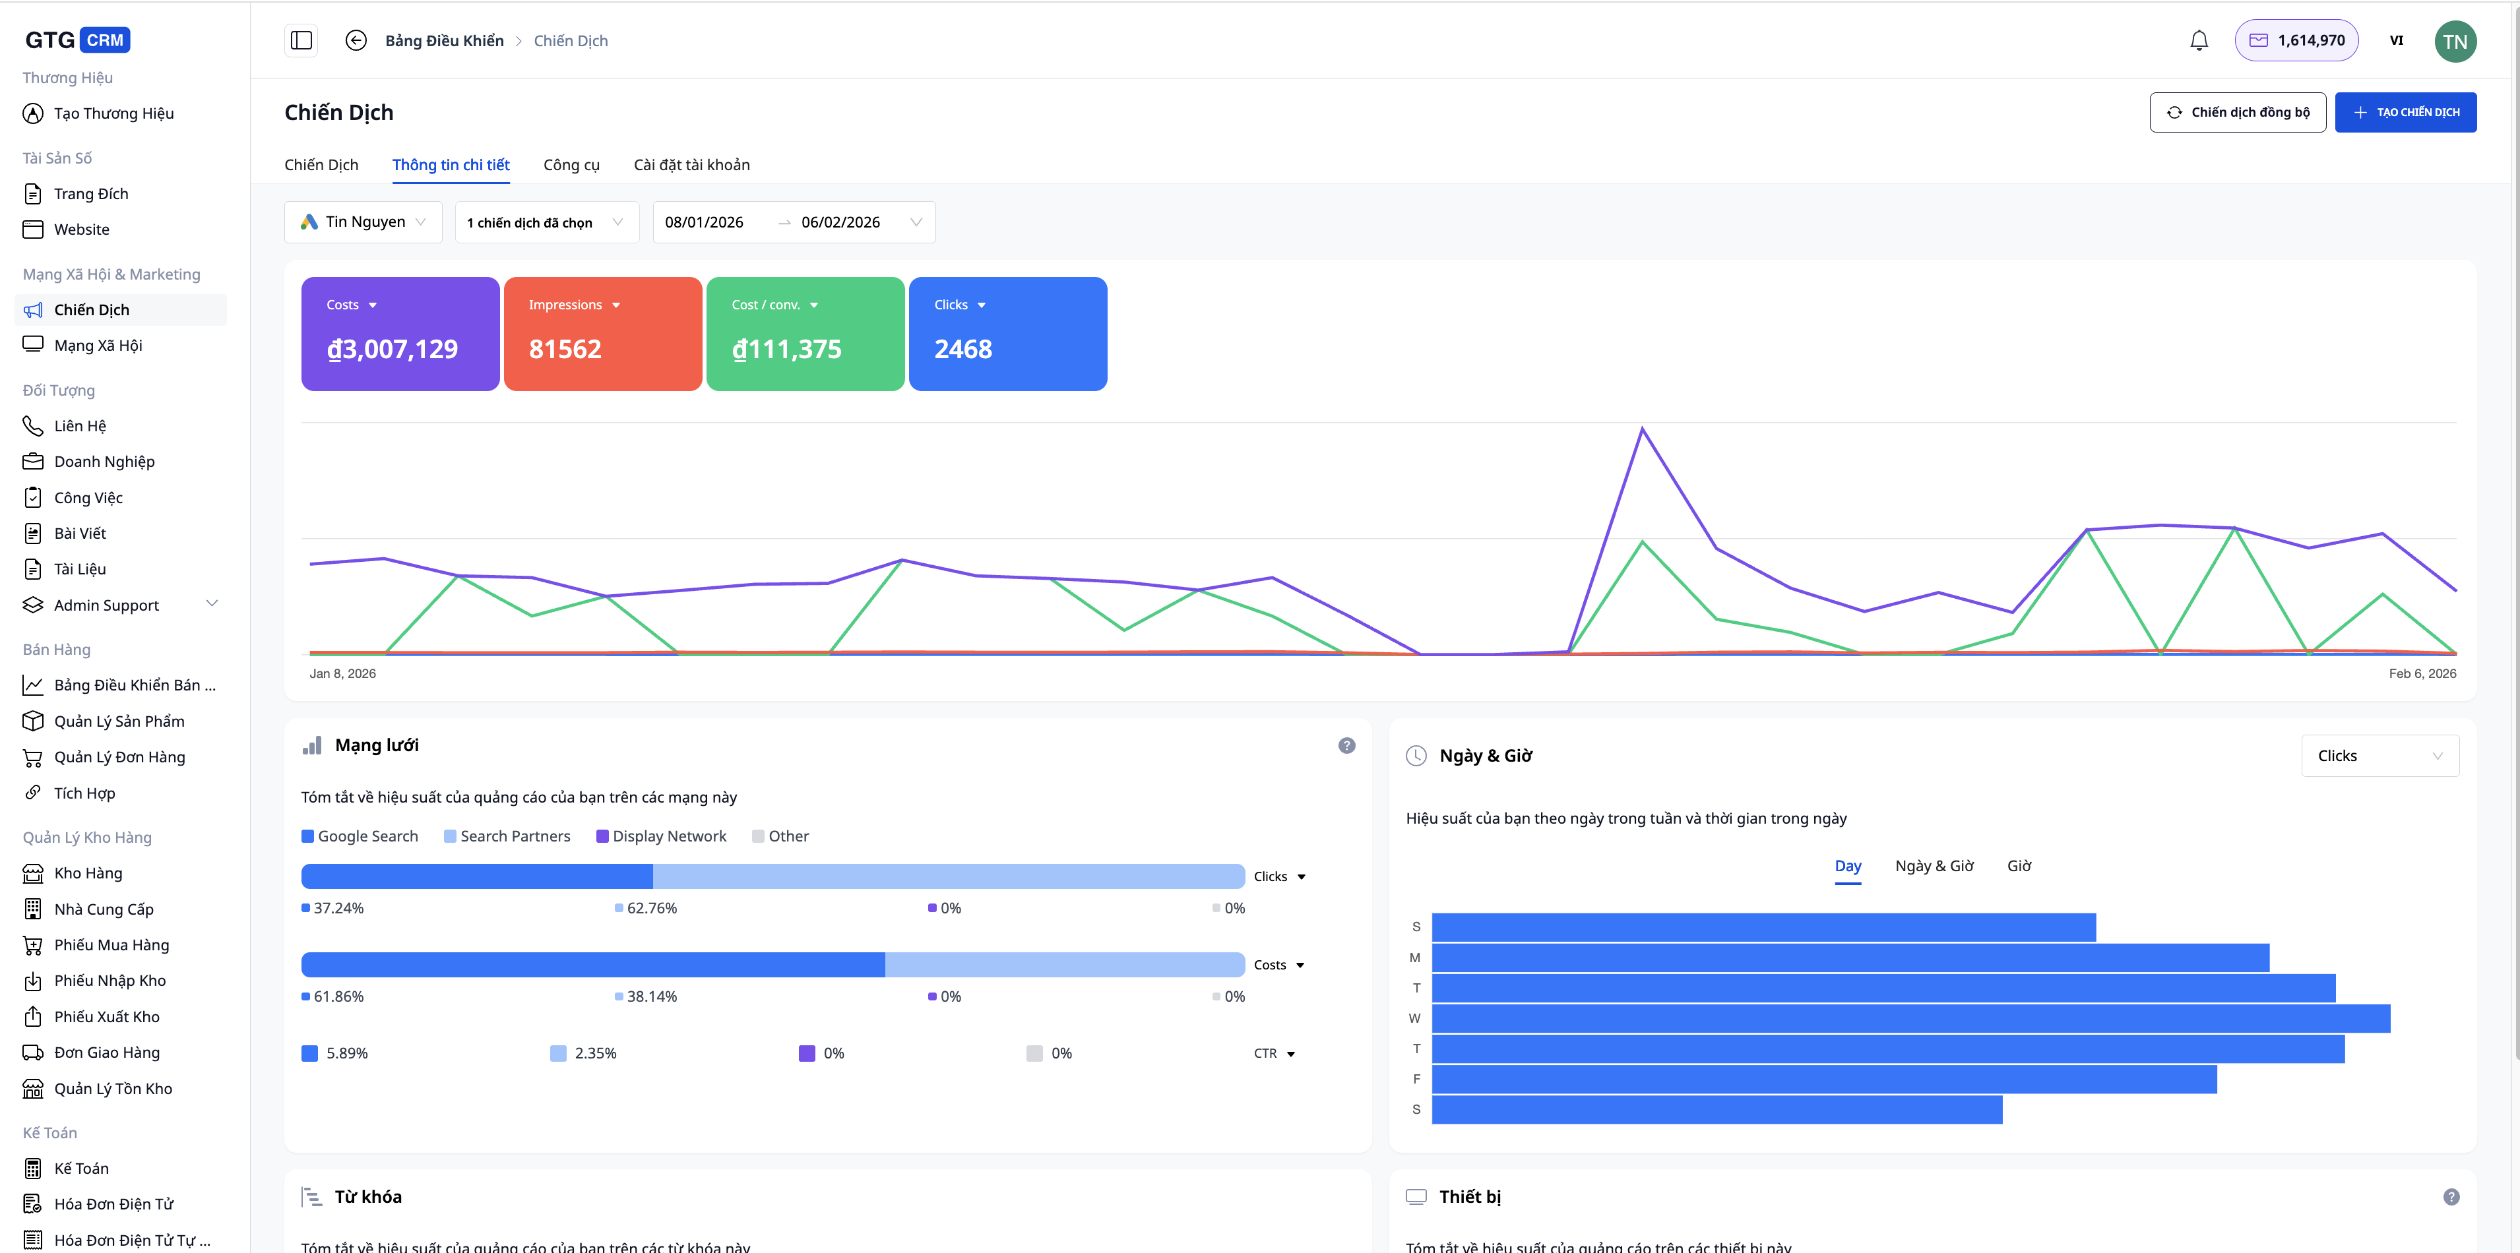
Task: Click the Thiết bị help question icon
Action: tap(2451, 1196)
